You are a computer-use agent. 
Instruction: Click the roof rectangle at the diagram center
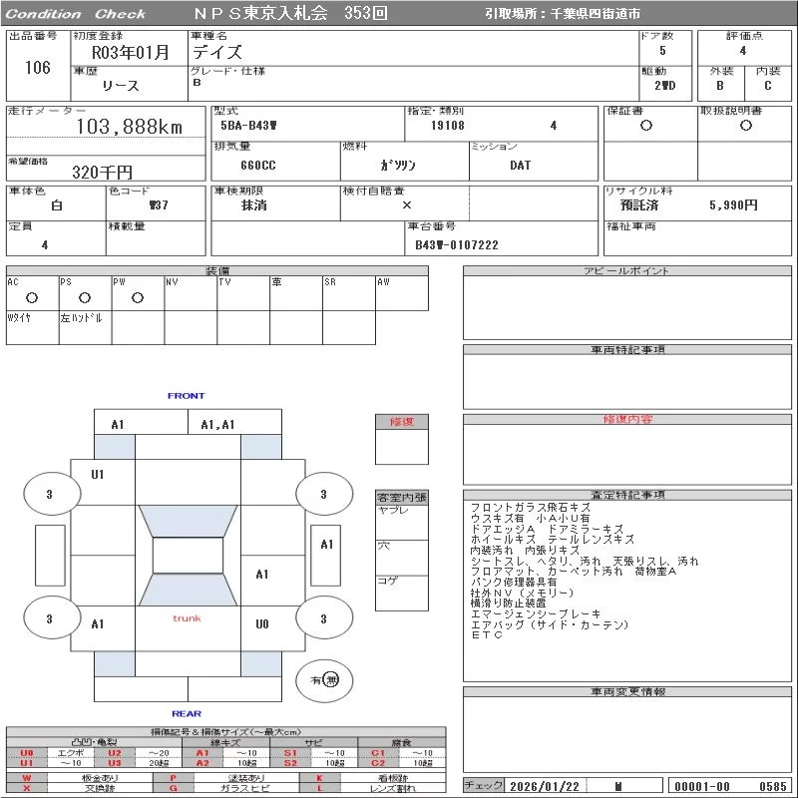click(188, 556)
